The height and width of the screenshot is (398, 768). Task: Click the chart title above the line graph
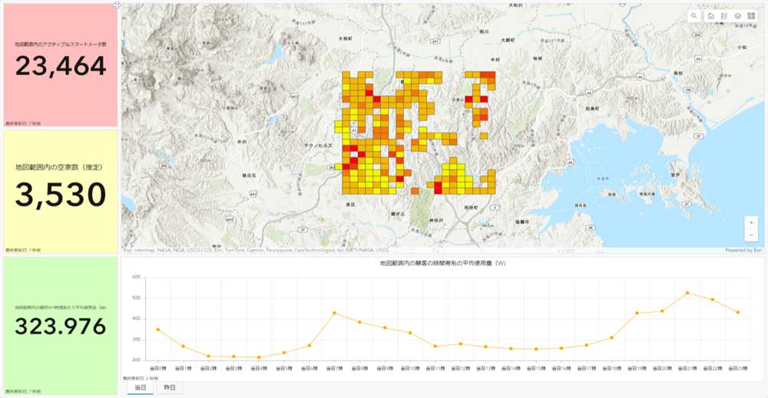(442, 263)
